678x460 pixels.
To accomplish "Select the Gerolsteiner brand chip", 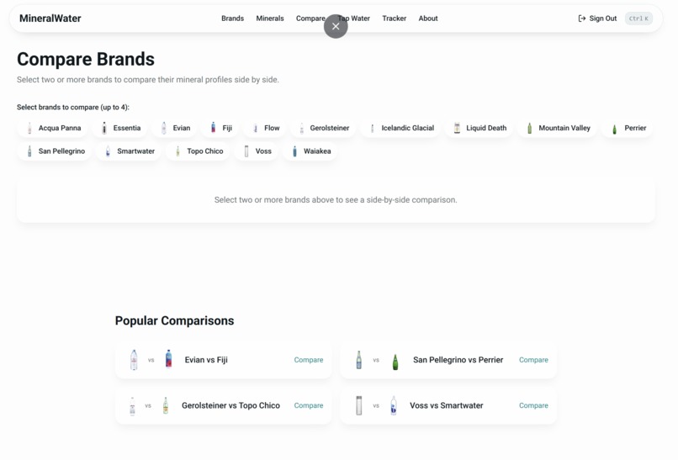I will click(323, 128).
